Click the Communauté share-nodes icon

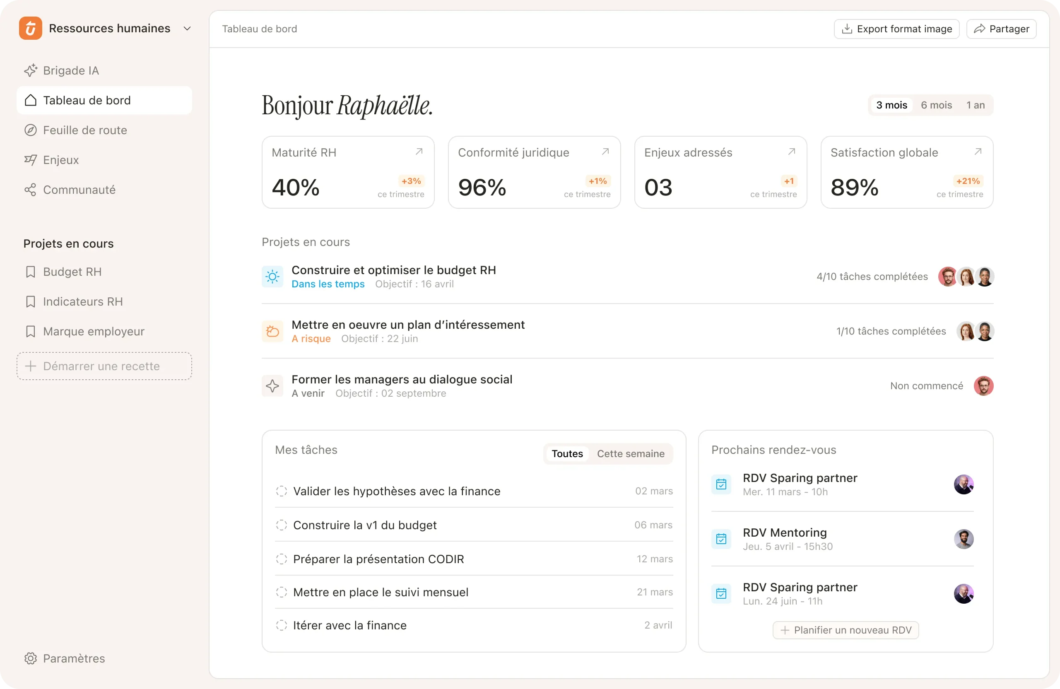[x=30, y=190]
